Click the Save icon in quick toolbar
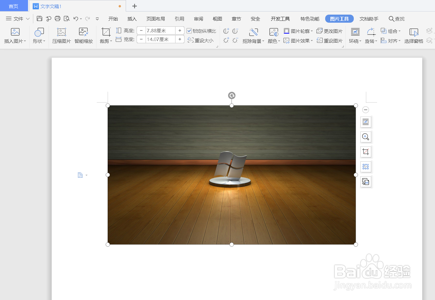This screenshot has width=435, height=300. pos(40,19)
